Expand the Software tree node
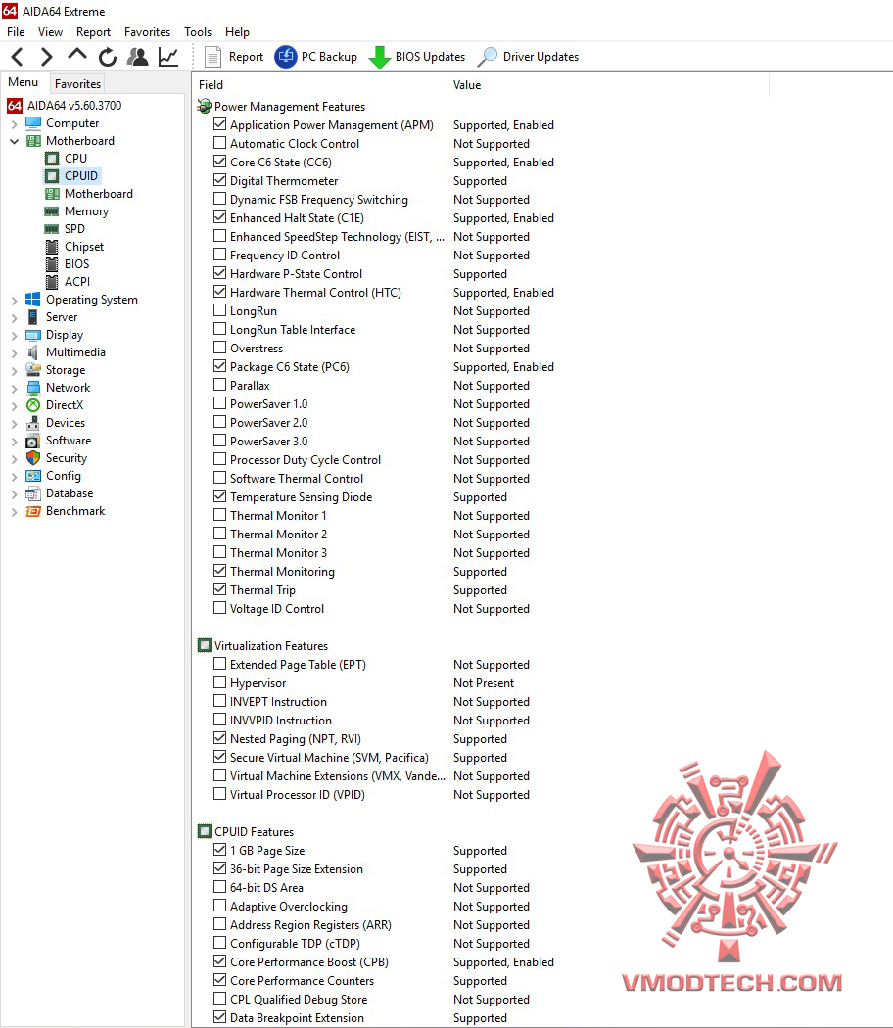Screen dimensions: 893x1028 coord(14,442)
